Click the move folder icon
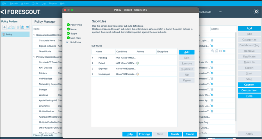 [x=13, y=27]
